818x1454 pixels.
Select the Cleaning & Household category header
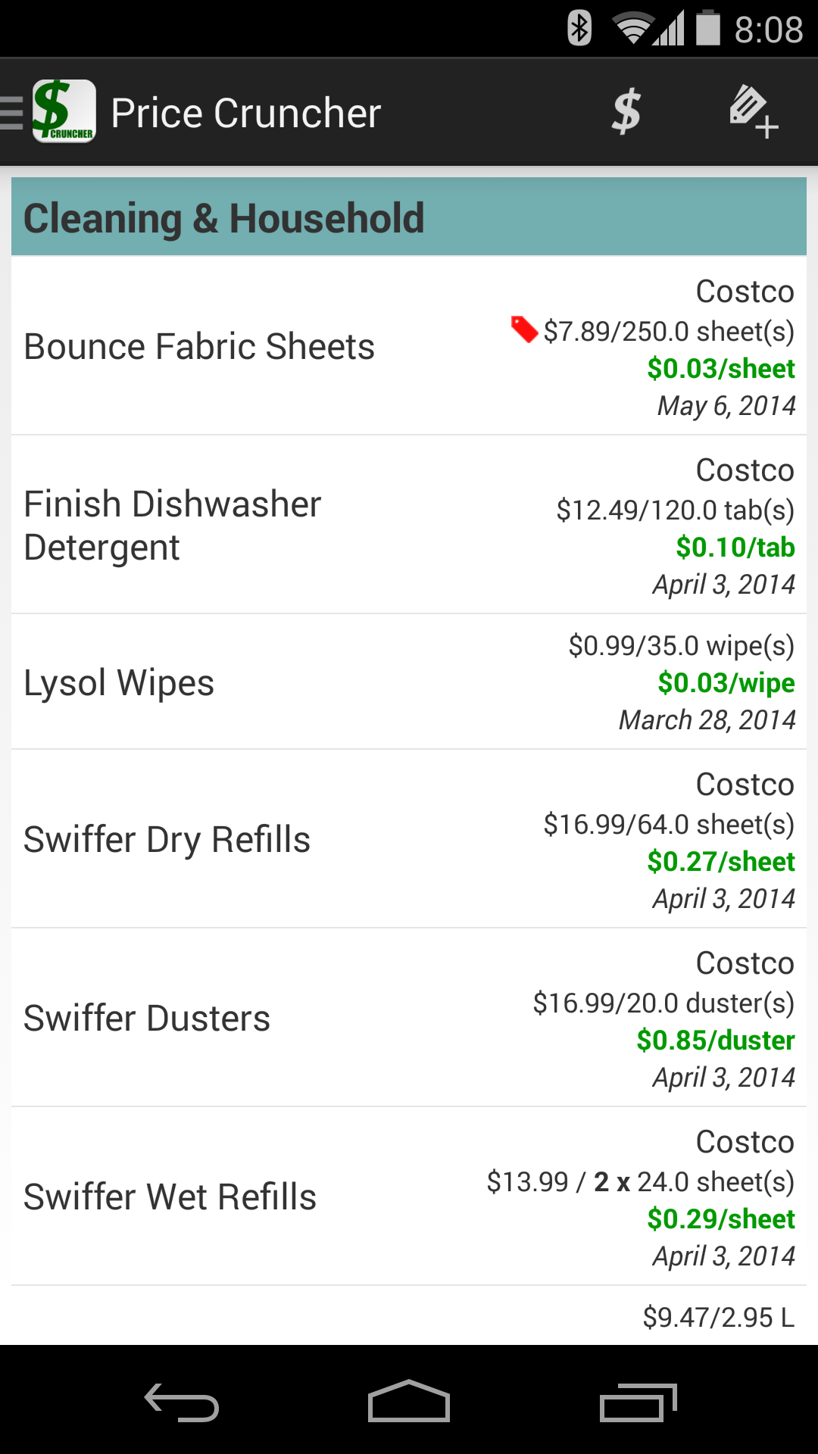pos(409,217)
